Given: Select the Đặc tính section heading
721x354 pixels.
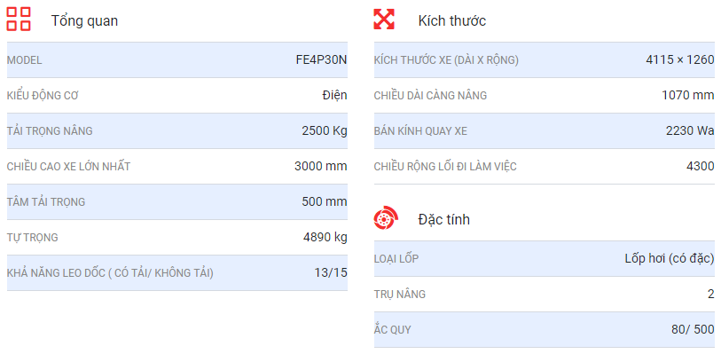Looking at the screenshot, I should point(443,219).
